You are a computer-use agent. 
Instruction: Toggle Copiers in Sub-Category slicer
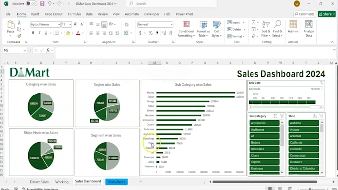(264, 162)
